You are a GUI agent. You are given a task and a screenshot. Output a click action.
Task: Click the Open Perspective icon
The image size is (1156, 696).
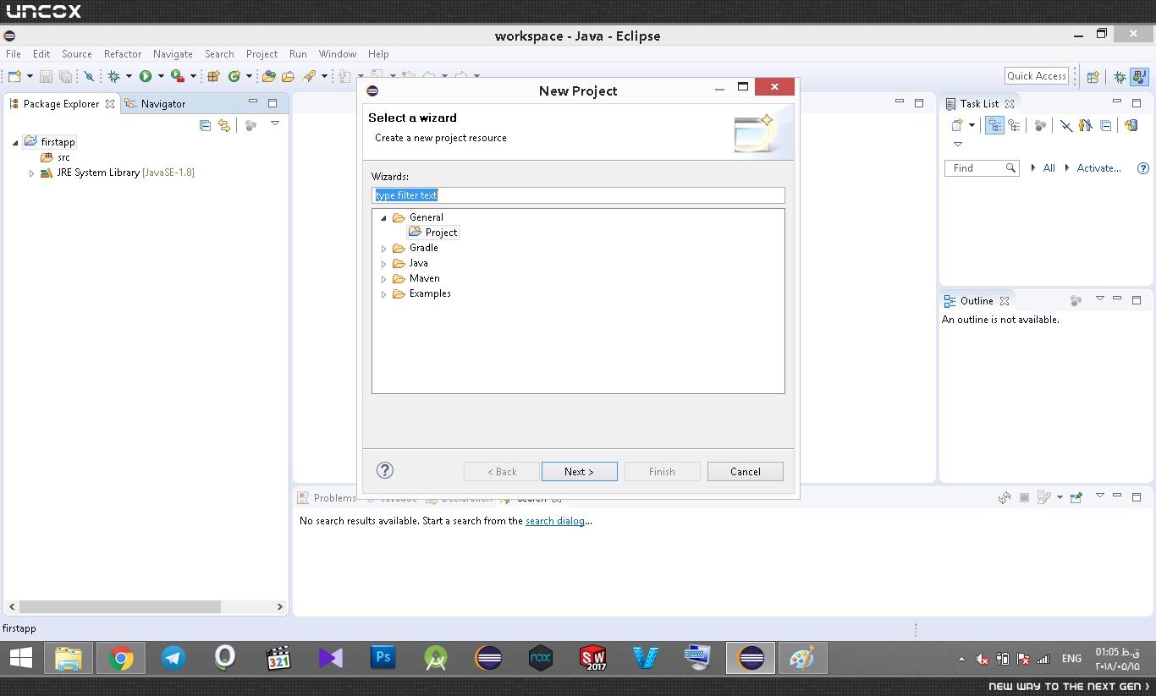(x=1093, y=77)
